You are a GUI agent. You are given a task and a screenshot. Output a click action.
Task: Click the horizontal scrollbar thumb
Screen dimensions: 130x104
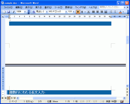point(75,98)
